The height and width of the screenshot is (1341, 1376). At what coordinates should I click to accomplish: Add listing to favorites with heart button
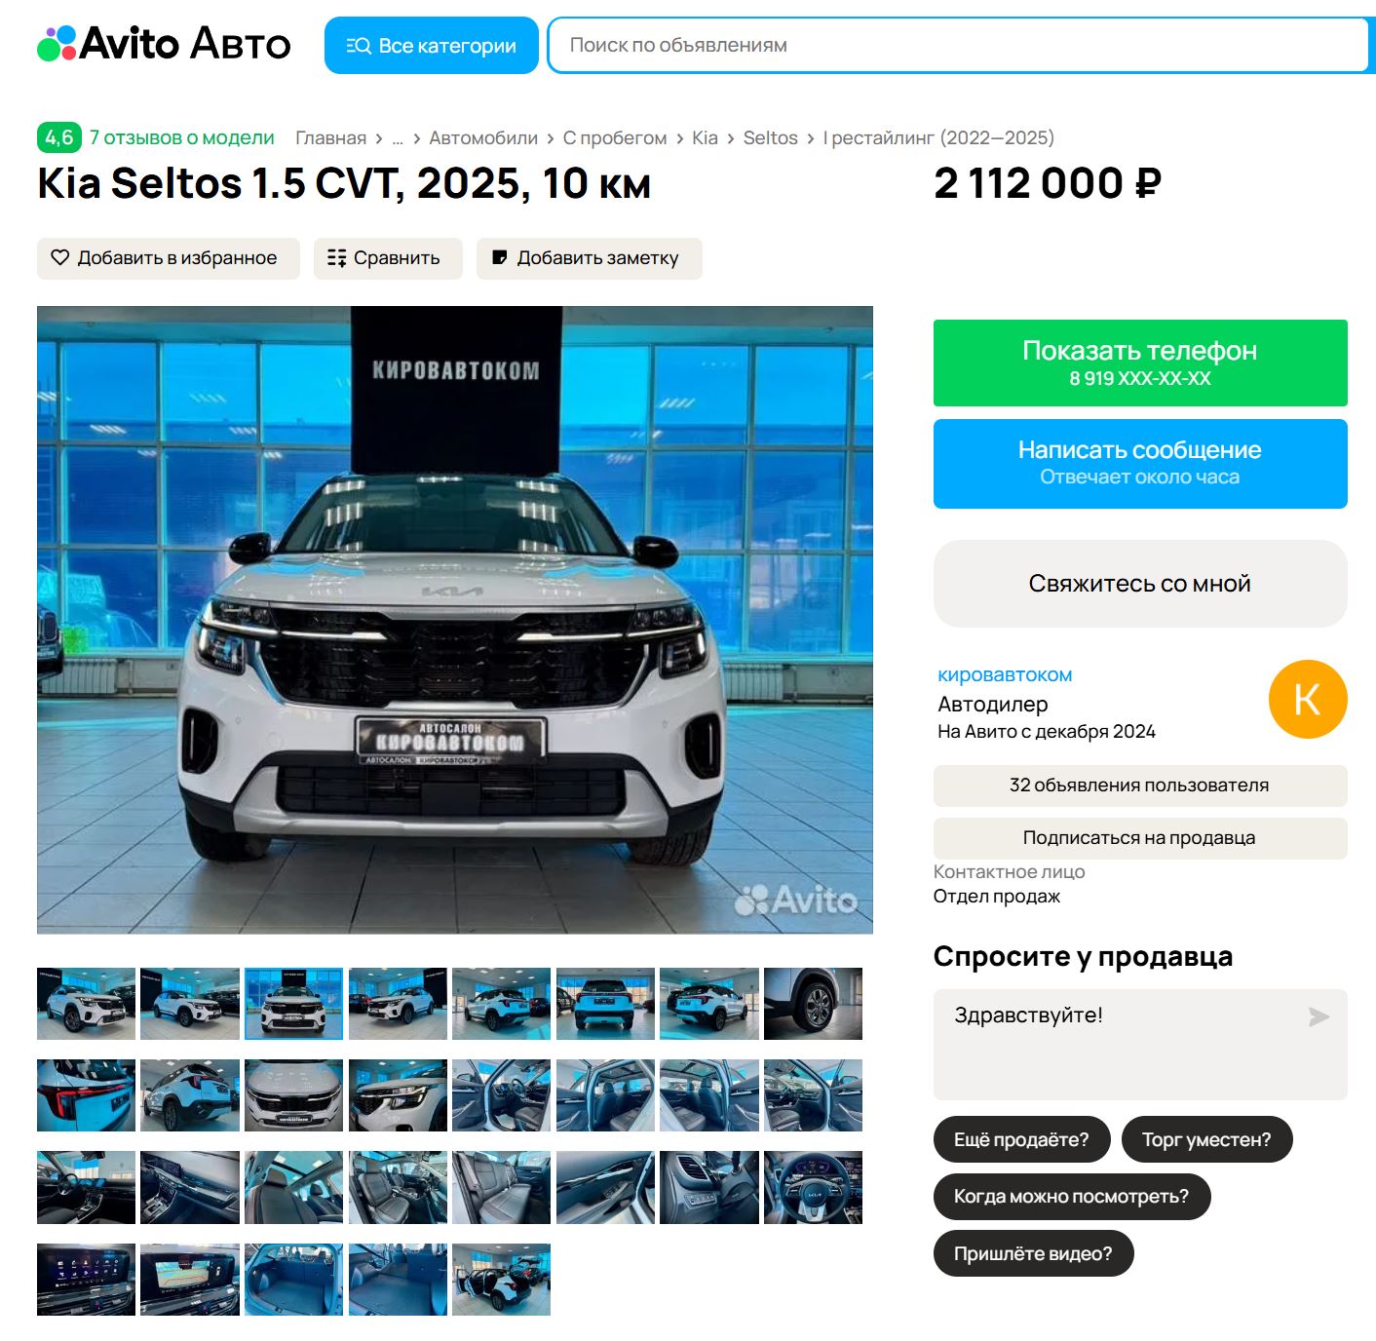pos(169,258)
